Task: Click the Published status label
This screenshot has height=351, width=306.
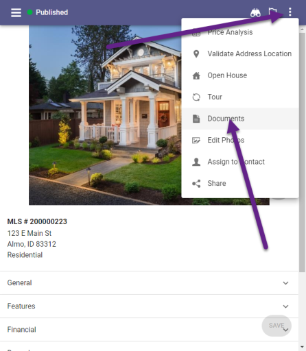Action: (51, 12)
